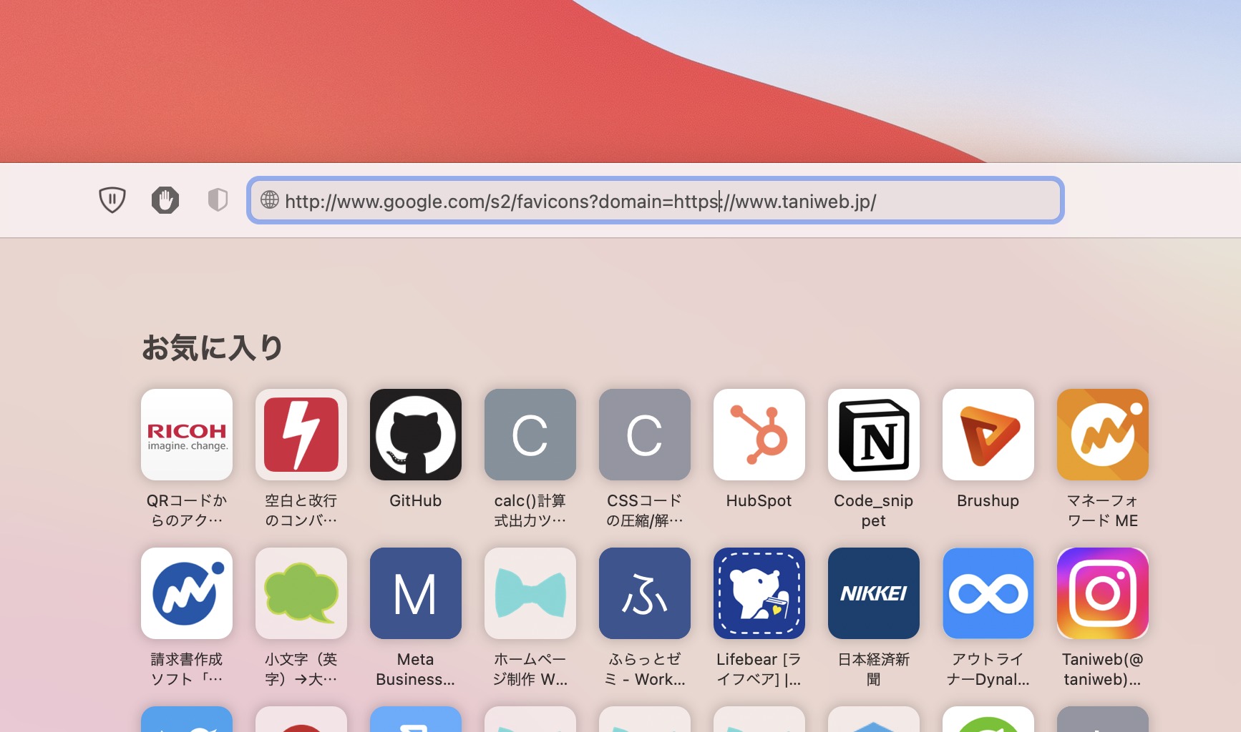Click the globe icon in the address bar
Image resolution: width=1241 pixels, height=732 pixels.
pos(269,201)
